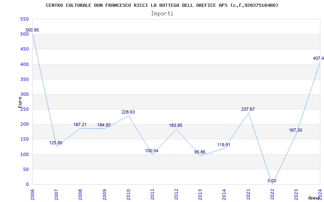Click the 'Importi' subtitle

click(162, 14)
